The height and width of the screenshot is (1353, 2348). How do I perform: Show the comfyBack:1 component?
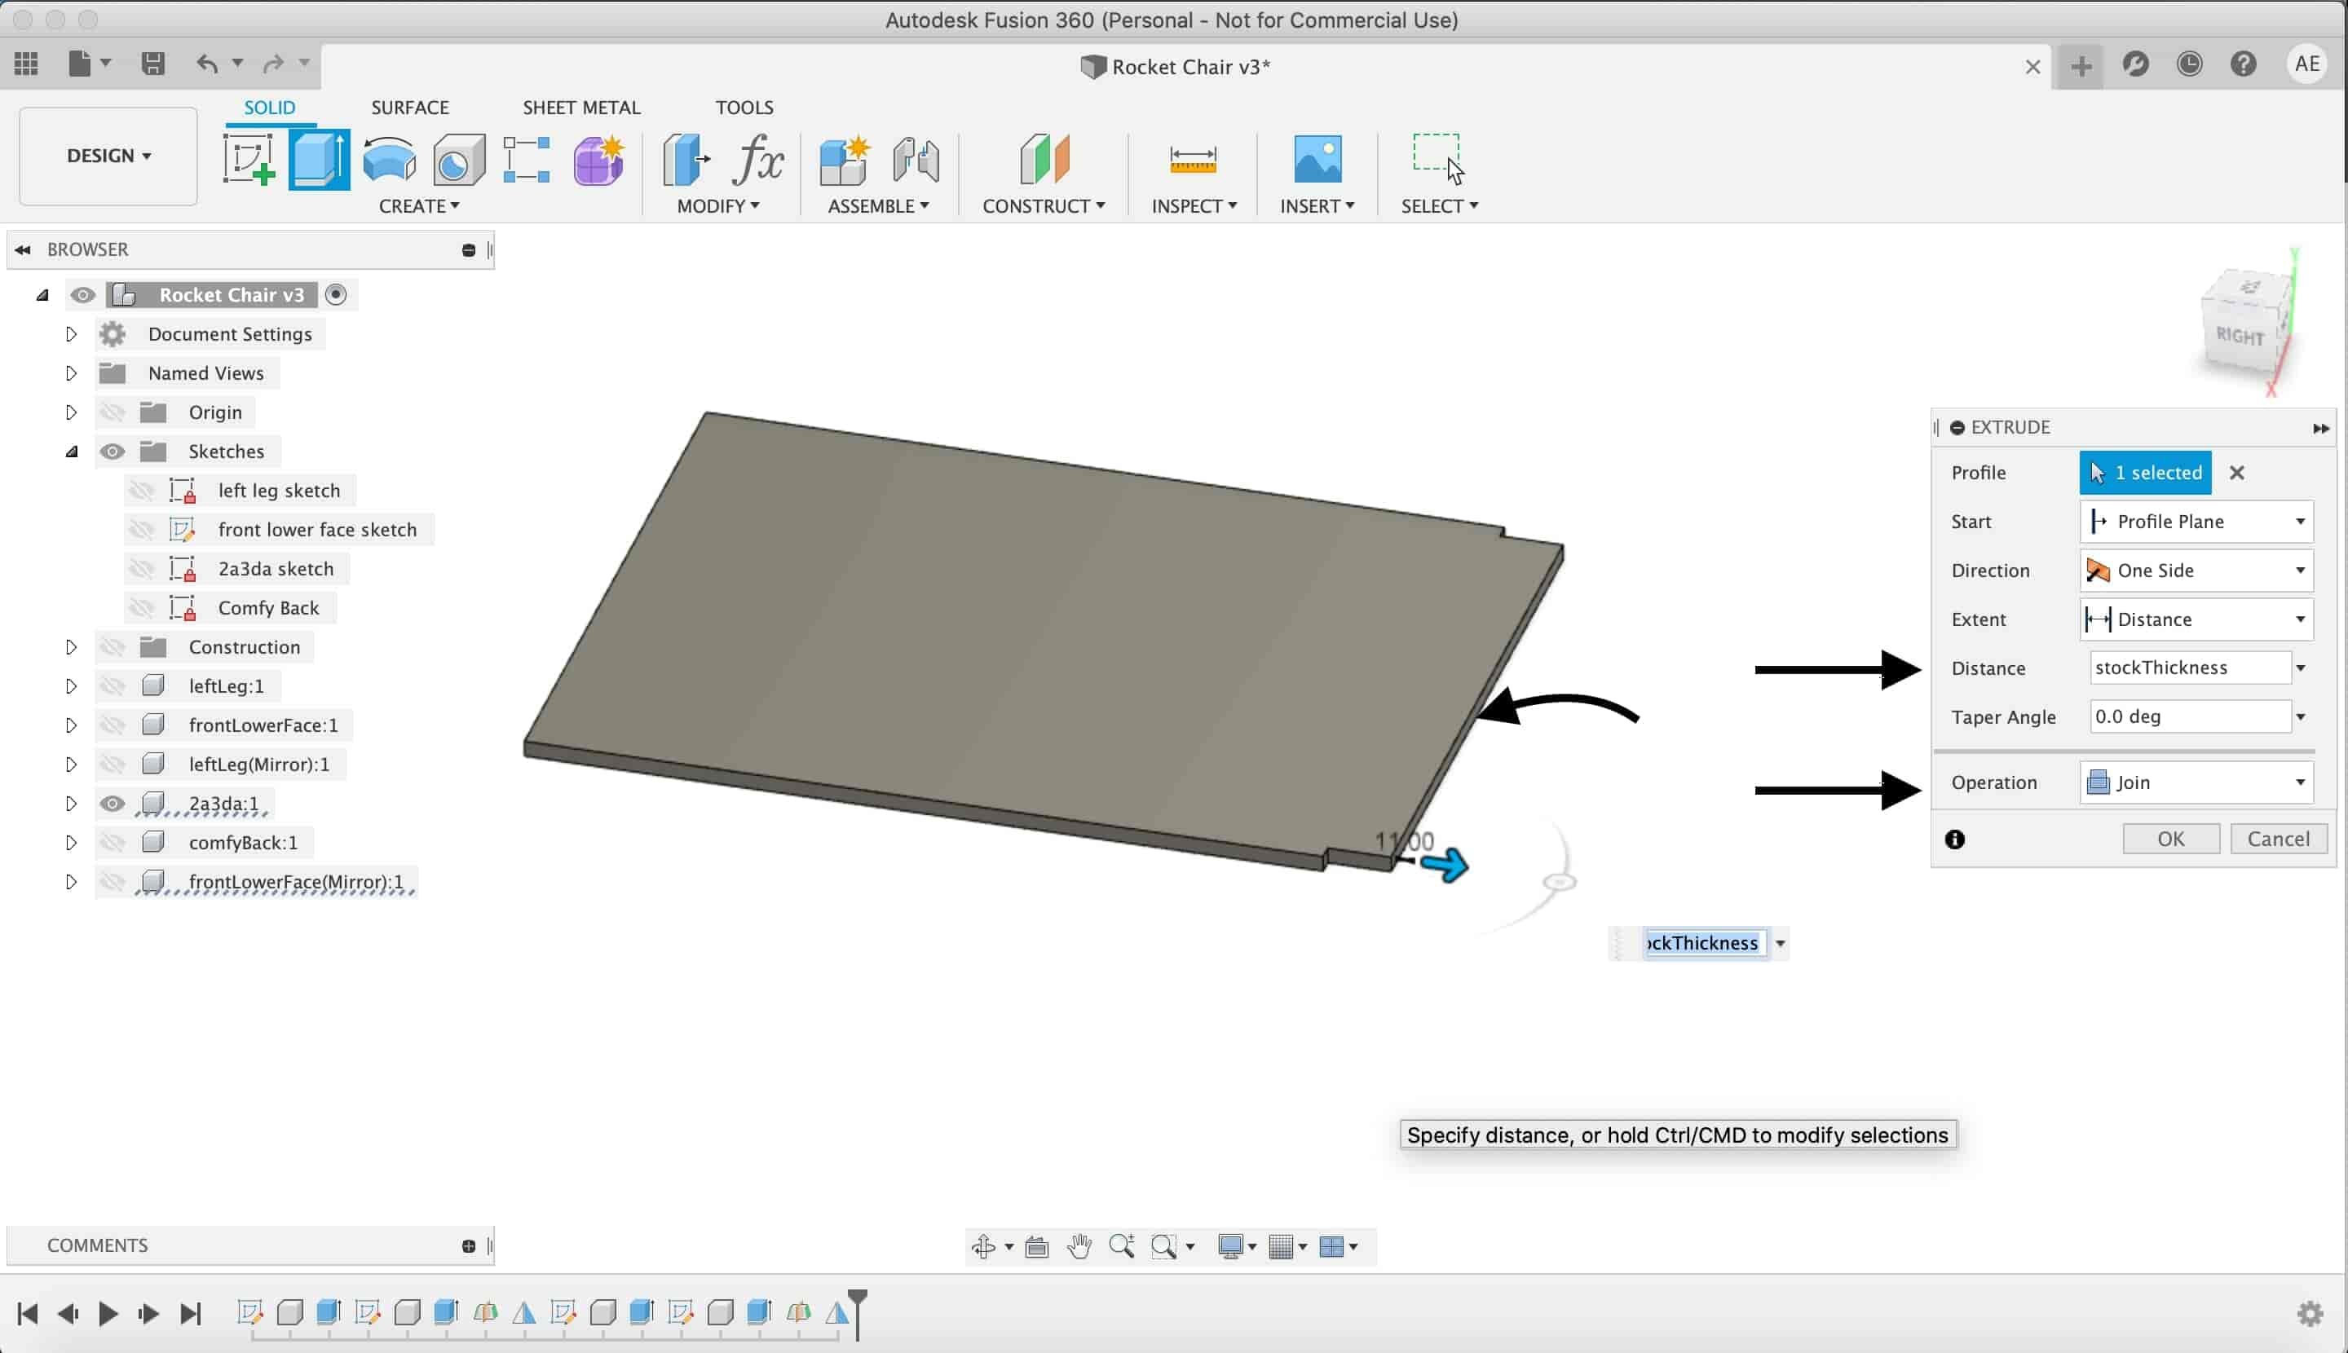[x=113, y=842]
